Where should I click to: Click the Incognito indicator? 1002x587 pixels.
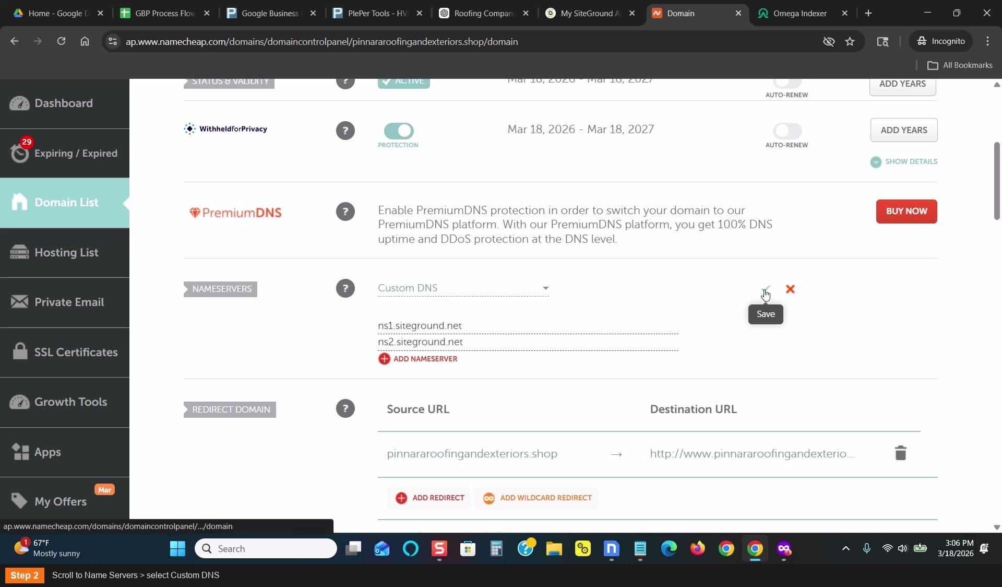941,41
